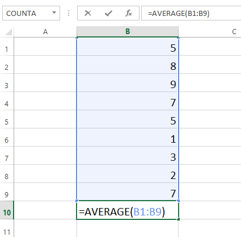Image resolution: width=241 pixels, height=237 pixels.
Task: Open the Name Box dropdown arrow
Action: [54, 13]
